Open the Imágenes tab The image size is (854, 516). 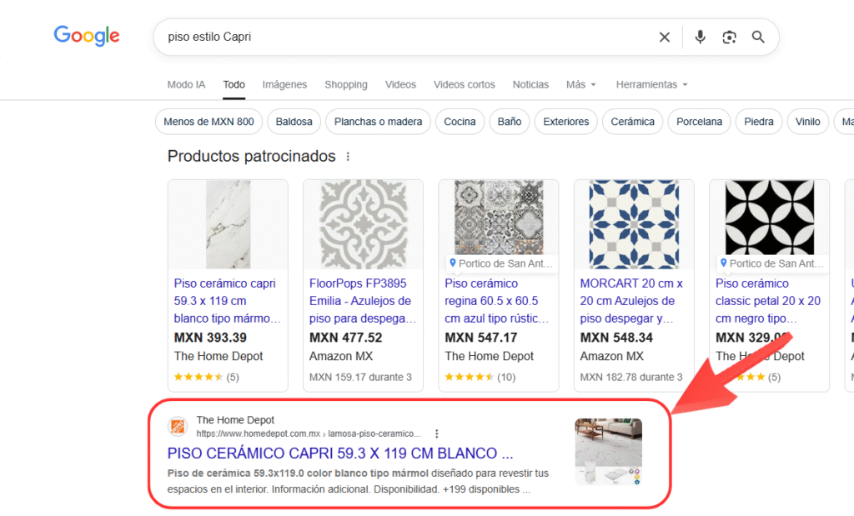pyautogui.click(x=284, y=84)
